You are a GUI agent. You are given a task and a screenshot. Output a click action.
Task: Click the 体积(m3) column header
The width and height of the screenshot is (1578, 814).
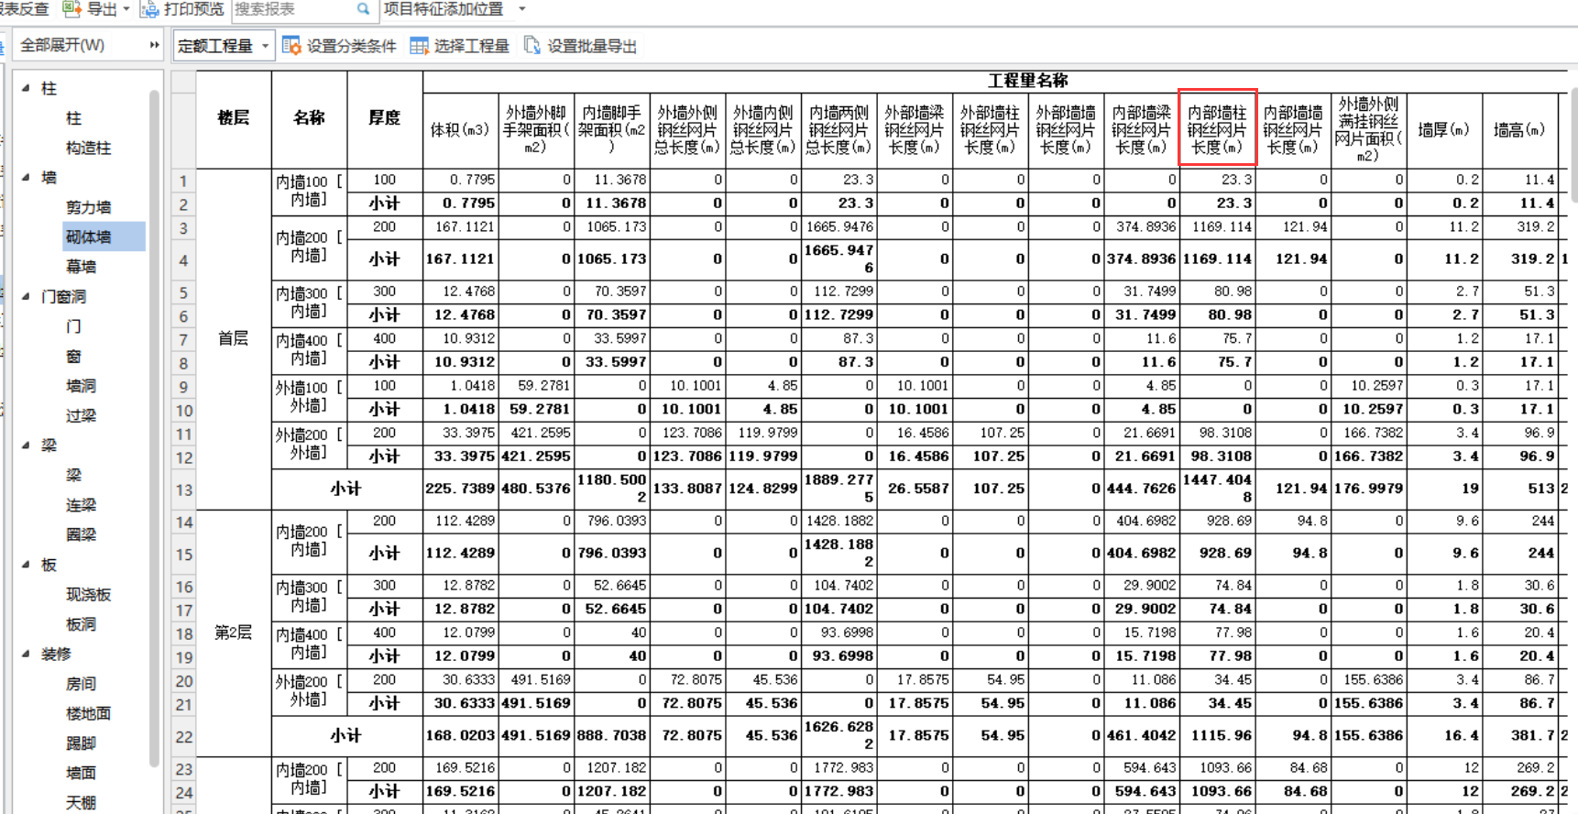click(x=460, y=129)
